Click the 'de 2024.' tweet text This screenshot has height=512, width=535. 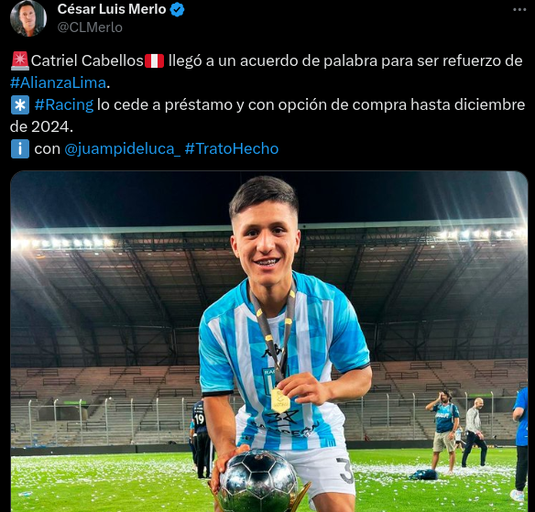[41, 127]
